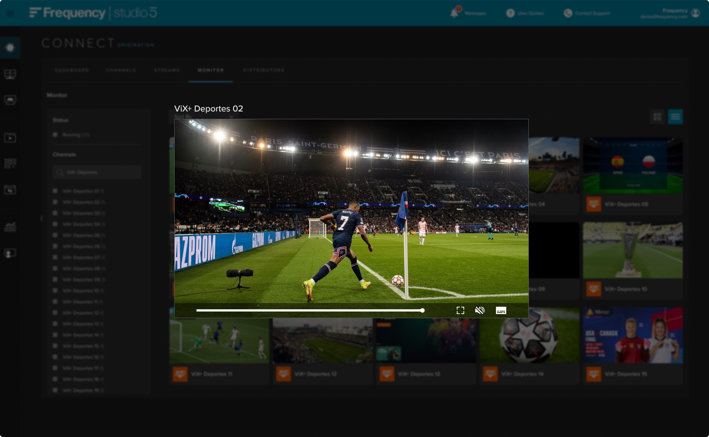Click the channel logo beside ViX+ Deportes 15

pyautogui.click(x=594, y=374)
